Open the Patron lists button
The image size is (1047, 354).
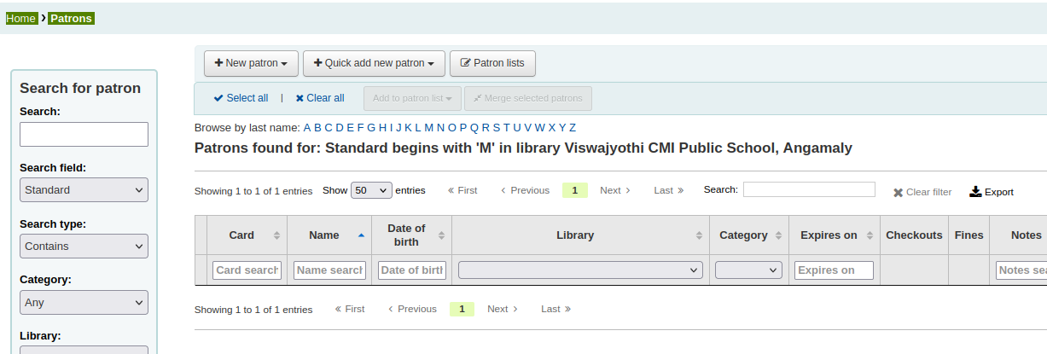click(x=492, y=63)
